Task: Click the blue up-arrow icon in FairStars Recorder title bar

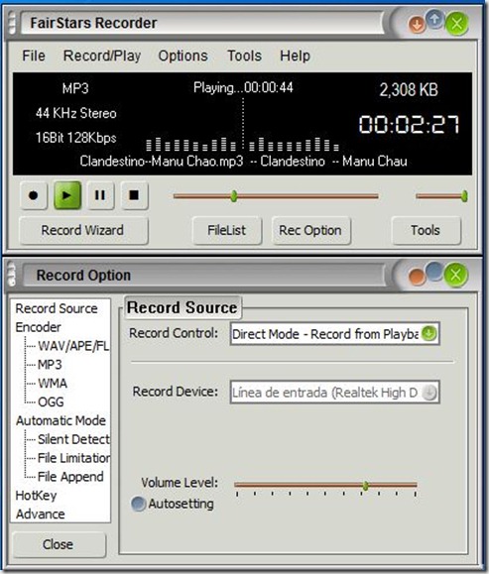Action: click(434, 19)
